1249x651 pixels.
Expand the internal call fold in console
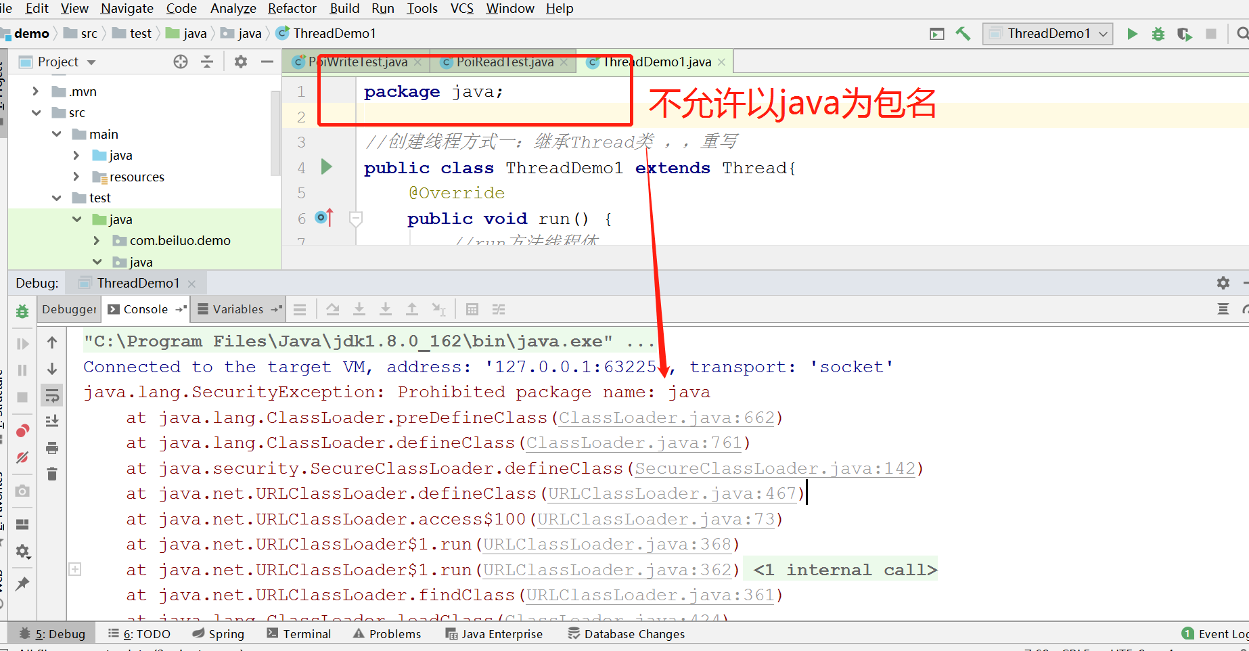click(75, 569)
